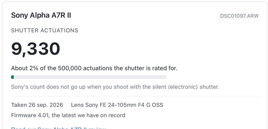
Task: Click the gray unfilled progress bar track
Action: 90,77
